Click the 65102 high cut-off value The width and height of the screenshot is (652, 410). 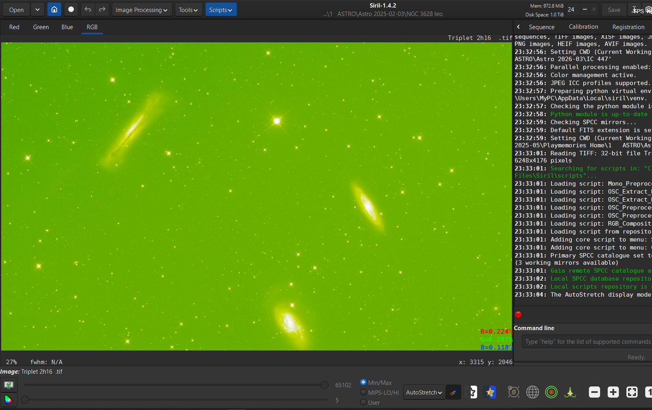pos(343,385)
